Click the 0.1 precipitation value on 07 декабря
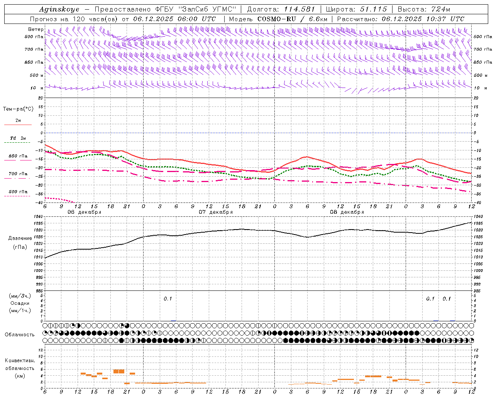This screenshot has width=494, height=395. (167, 299)
